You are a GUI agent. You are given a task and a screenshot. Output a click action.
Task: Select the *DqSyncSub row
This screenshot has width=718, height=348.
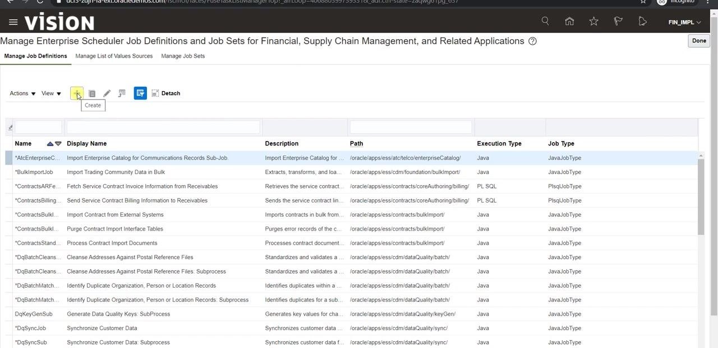point(352,342)
